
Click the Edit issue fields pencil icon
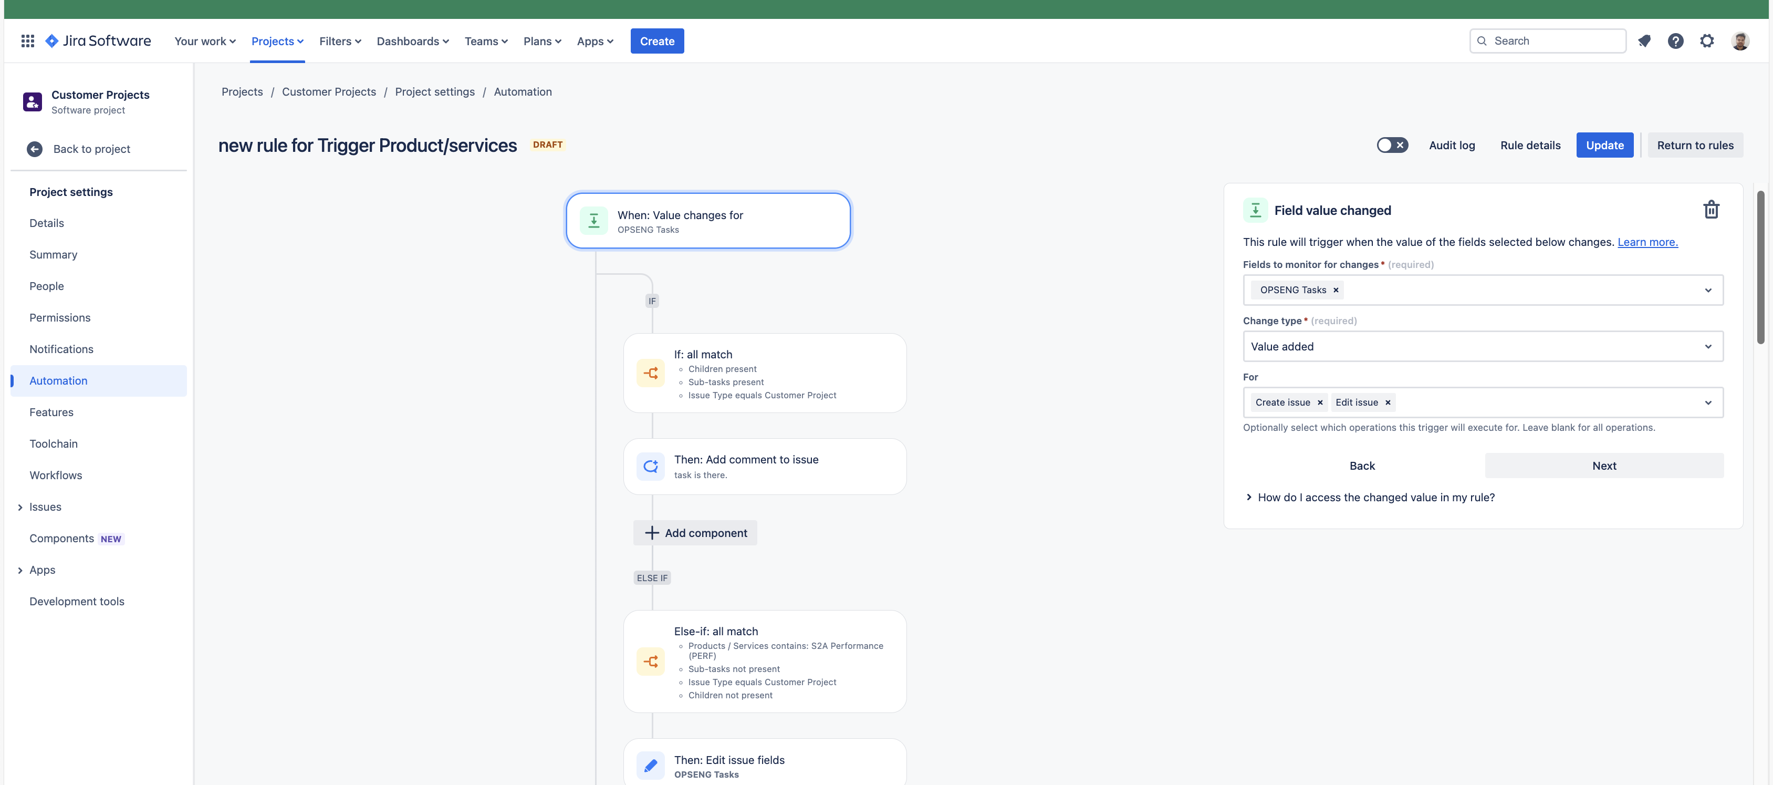(x=650, y=766)
